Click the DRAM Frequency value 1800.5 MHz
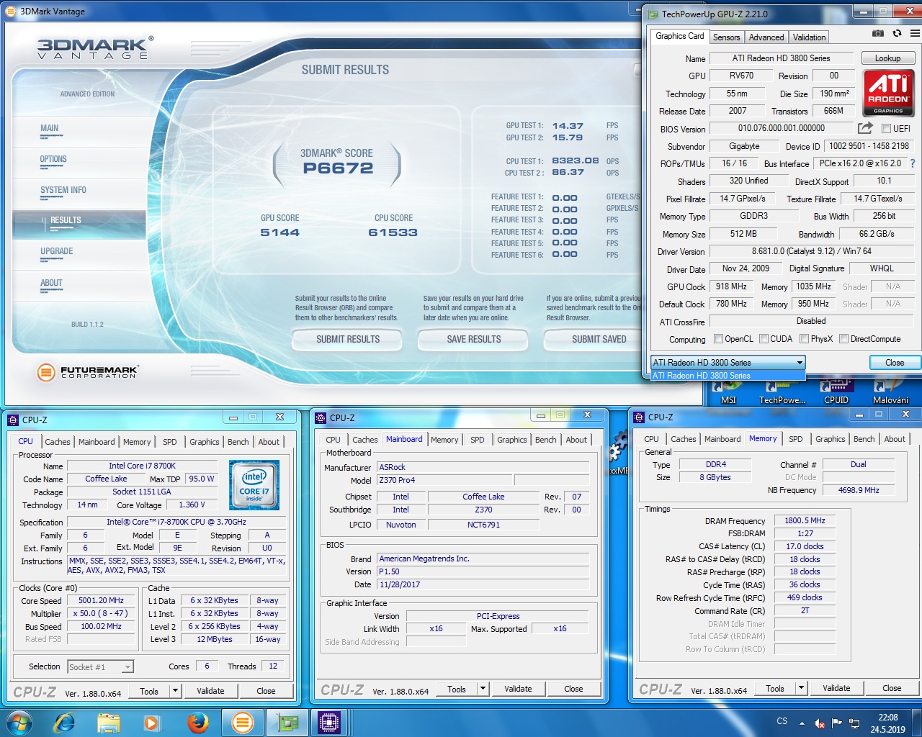Viewport: 922px width, 737px height. coord(805,520)
